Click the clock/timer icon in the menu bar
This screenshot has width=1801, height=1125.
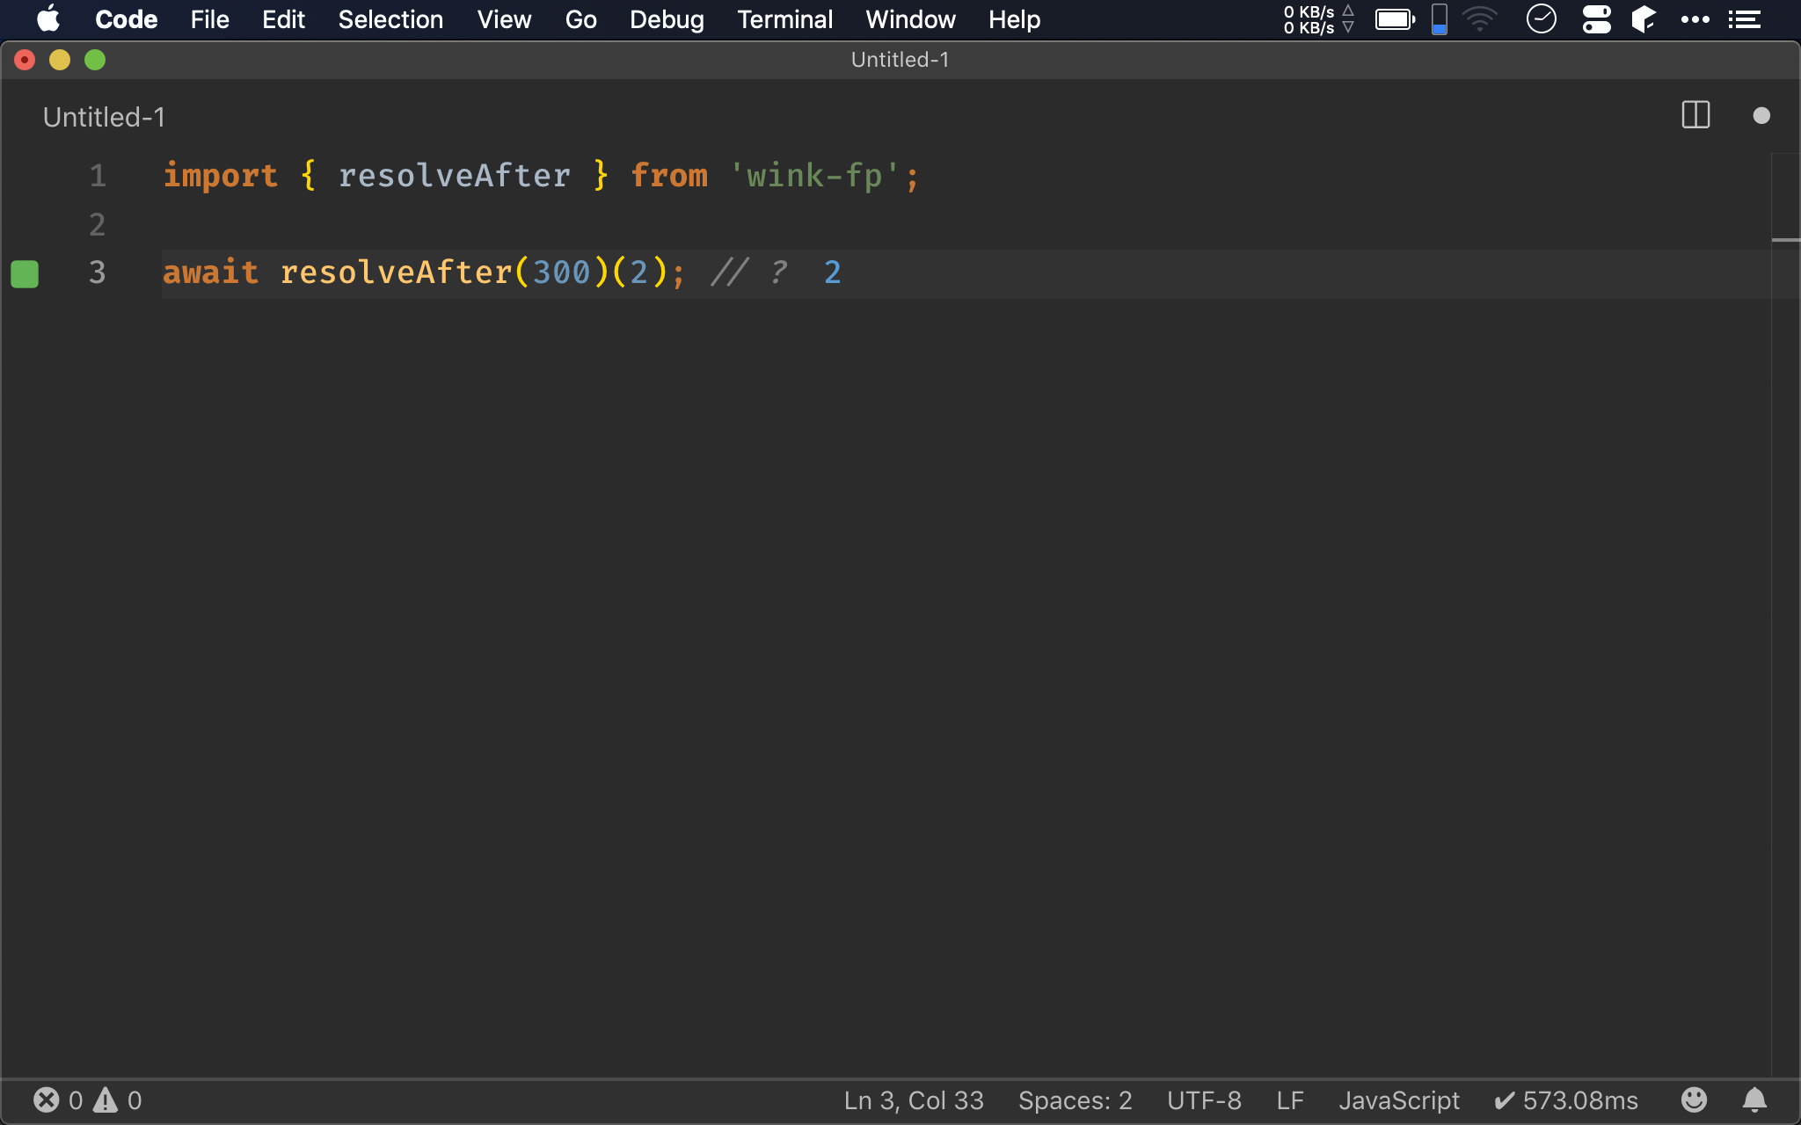(x=1541, y=19)
